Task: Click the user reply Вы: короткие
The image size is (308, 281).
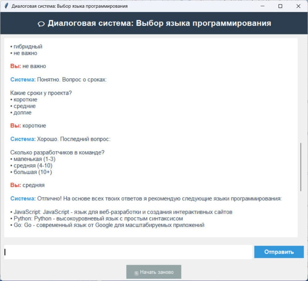Action: click(28, 126)
